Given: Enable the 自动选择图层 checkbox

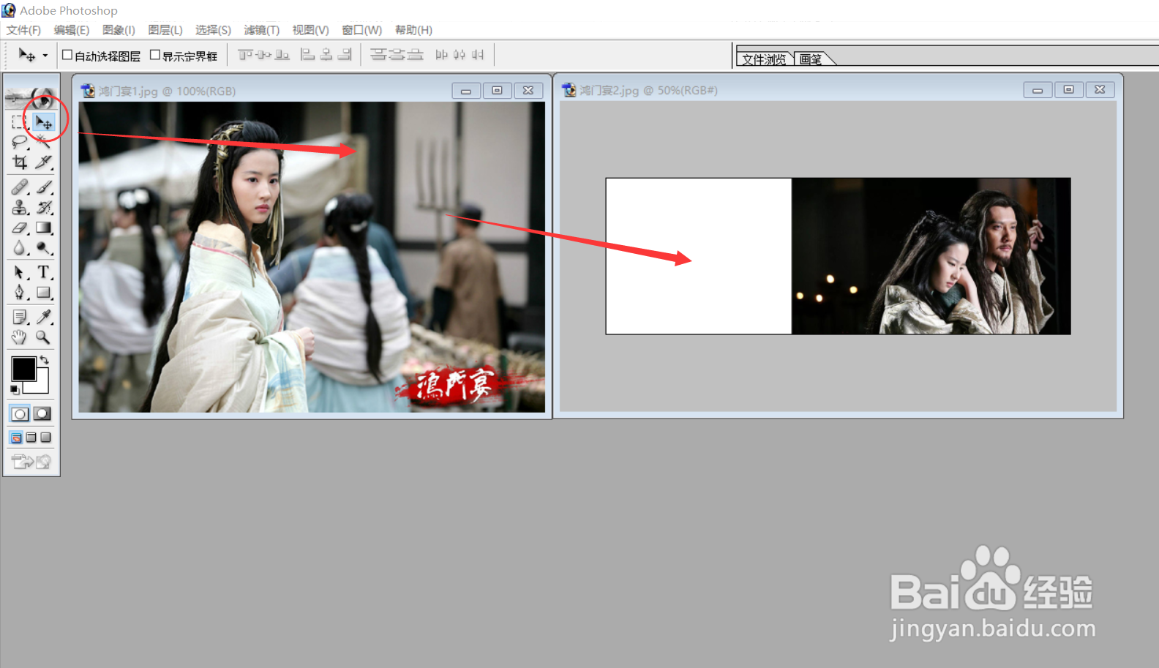Looking at the screenshot, I should coord(67,55).
